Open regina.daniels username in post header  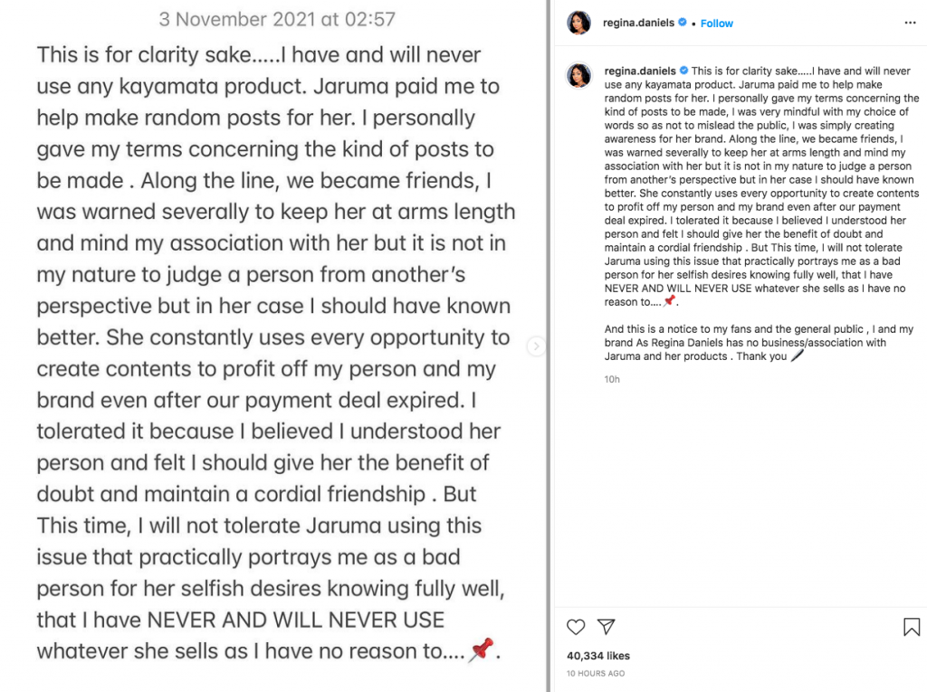point(638,23)
